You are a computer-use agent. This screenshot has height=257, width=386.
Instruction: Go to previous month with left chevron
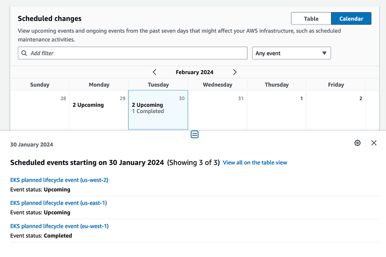pos(155,72)
